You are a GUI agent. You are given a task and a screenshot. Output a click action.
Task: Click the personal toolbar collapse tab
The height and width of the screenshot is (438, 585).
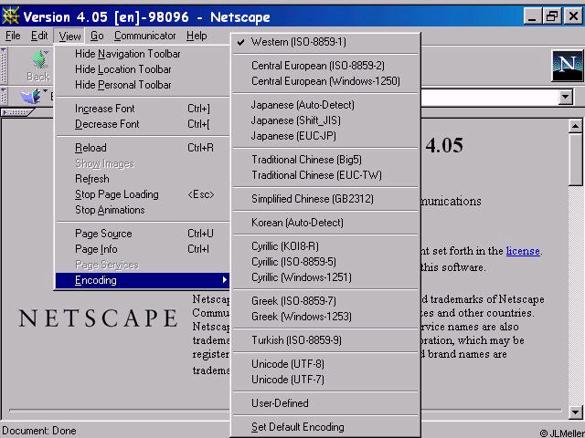(x=17, y=112)
